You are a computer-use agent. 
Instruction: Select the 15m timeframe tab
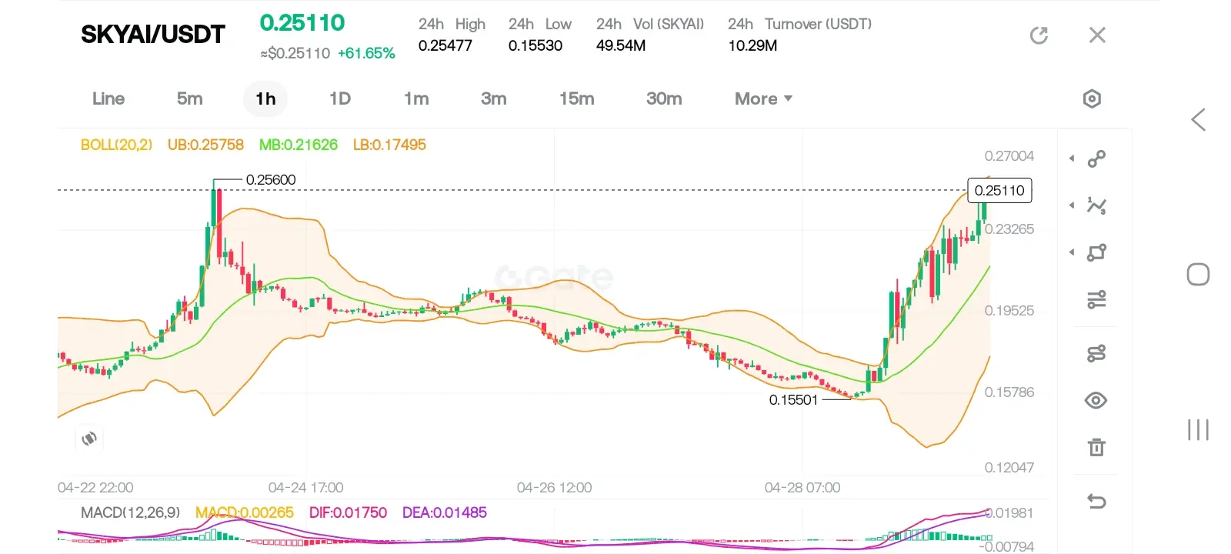(577, 98)
